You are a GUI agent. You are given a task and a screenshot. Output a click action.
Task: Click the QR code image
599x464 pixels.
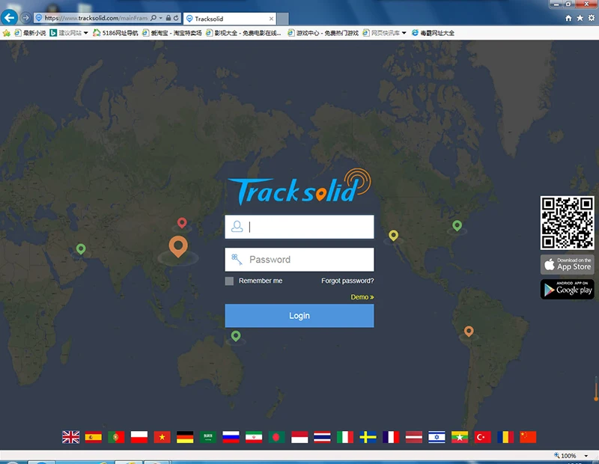click(568, 223)
